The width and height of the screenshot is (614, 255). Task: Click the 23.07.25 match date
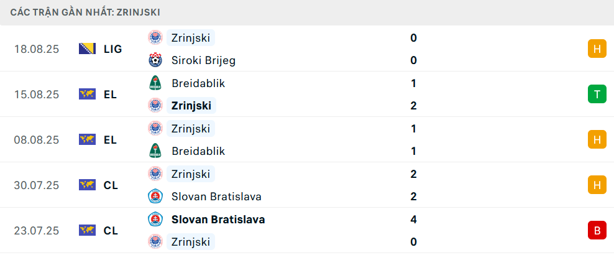point(37,231)
